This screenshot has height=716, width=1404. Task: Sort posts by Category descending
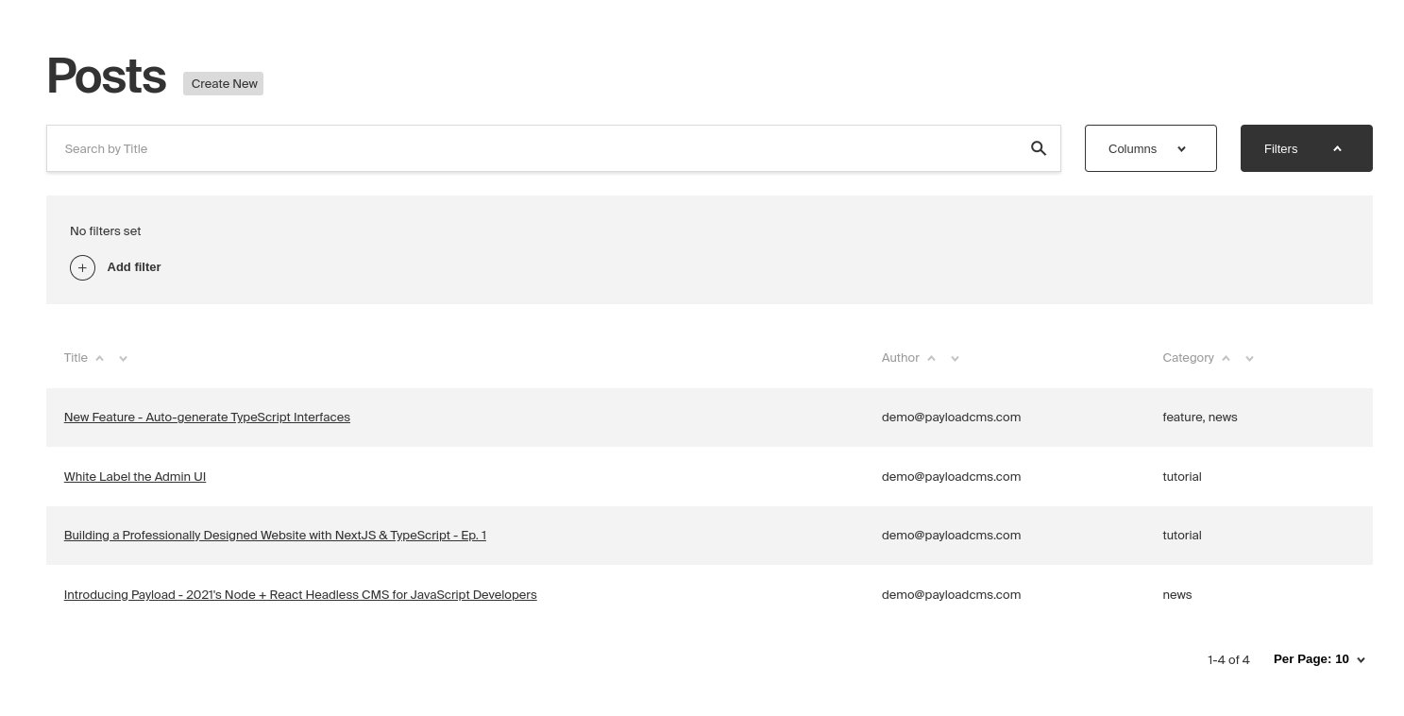tap(1249, 359)
